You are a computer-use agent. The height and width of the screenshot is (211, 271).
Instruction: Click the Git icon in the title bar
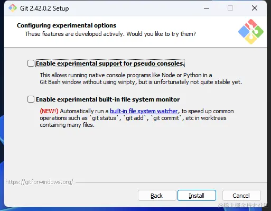coord(13,8)
